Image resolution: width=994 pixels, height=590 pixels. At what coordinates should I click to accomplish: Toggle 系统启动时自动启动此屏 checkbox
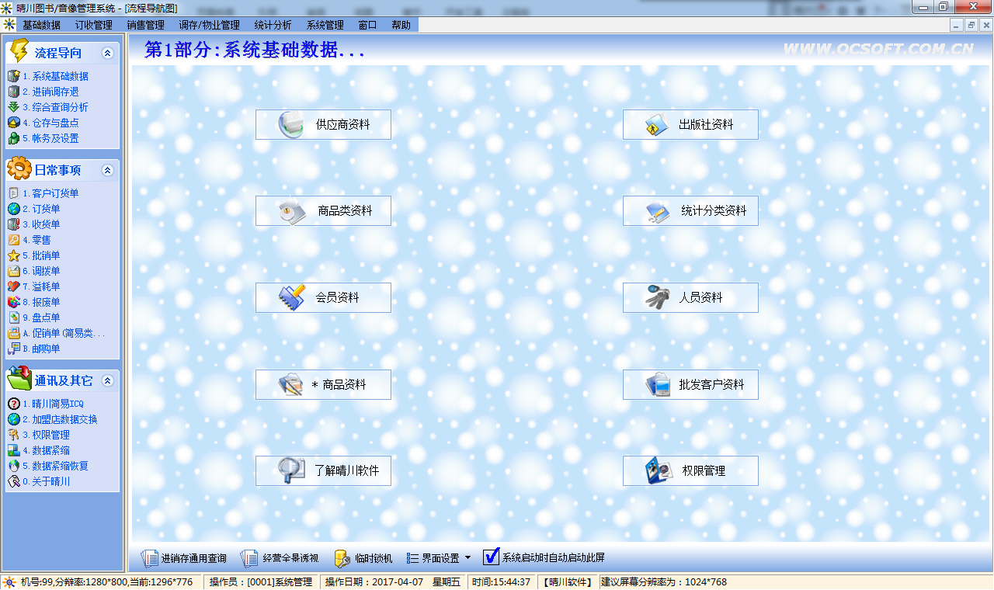click(x=491, y=557)
